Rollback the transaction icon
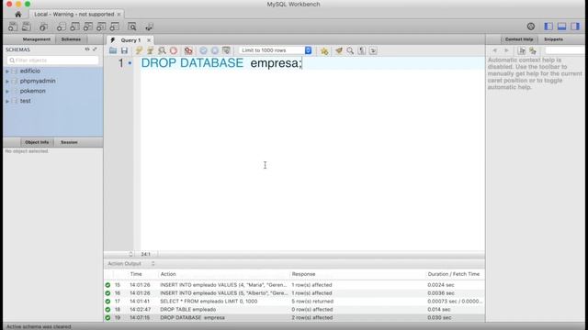Viewport: 588px width, 330px height. (x=214, y=50)
